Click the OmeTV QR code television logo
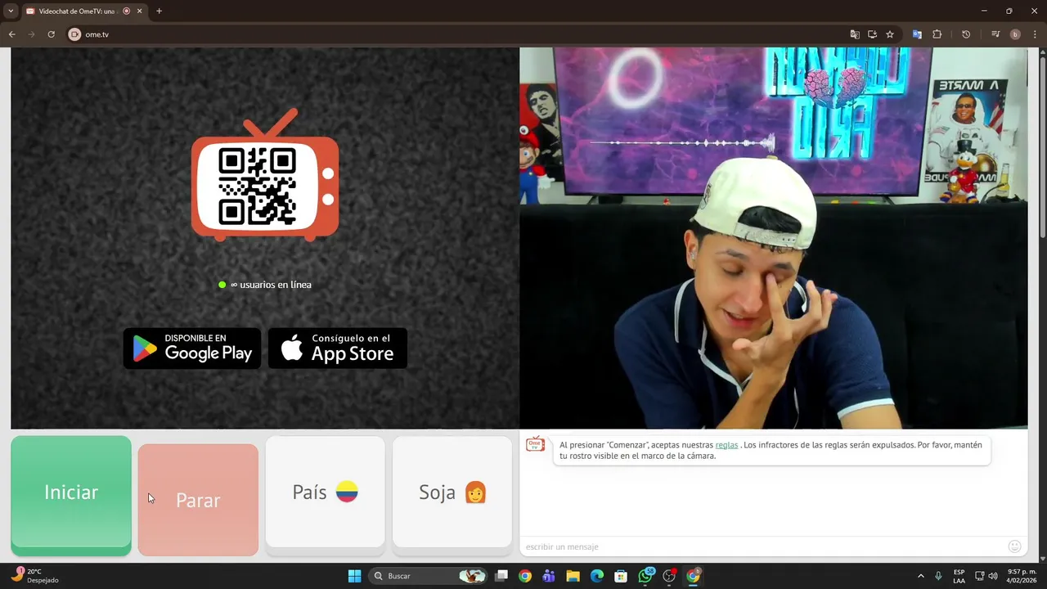This screenshot has width=1047, height=589. point(265,176)
